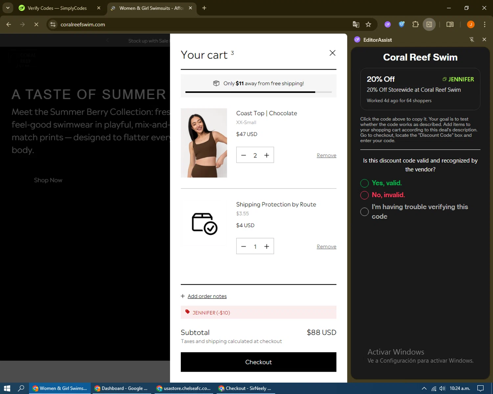Bookmark this page with the star icon
Image resolution: width=493 pixels, height=394 pixels.
pyautogui.click(x=368, y=24)
